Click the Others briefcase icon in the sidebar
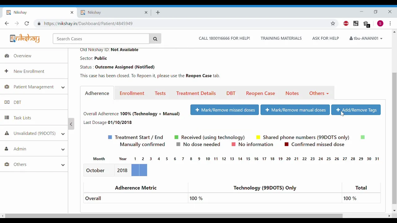The height and width of the screenshot is (223, 397). [x=7, y=164]
